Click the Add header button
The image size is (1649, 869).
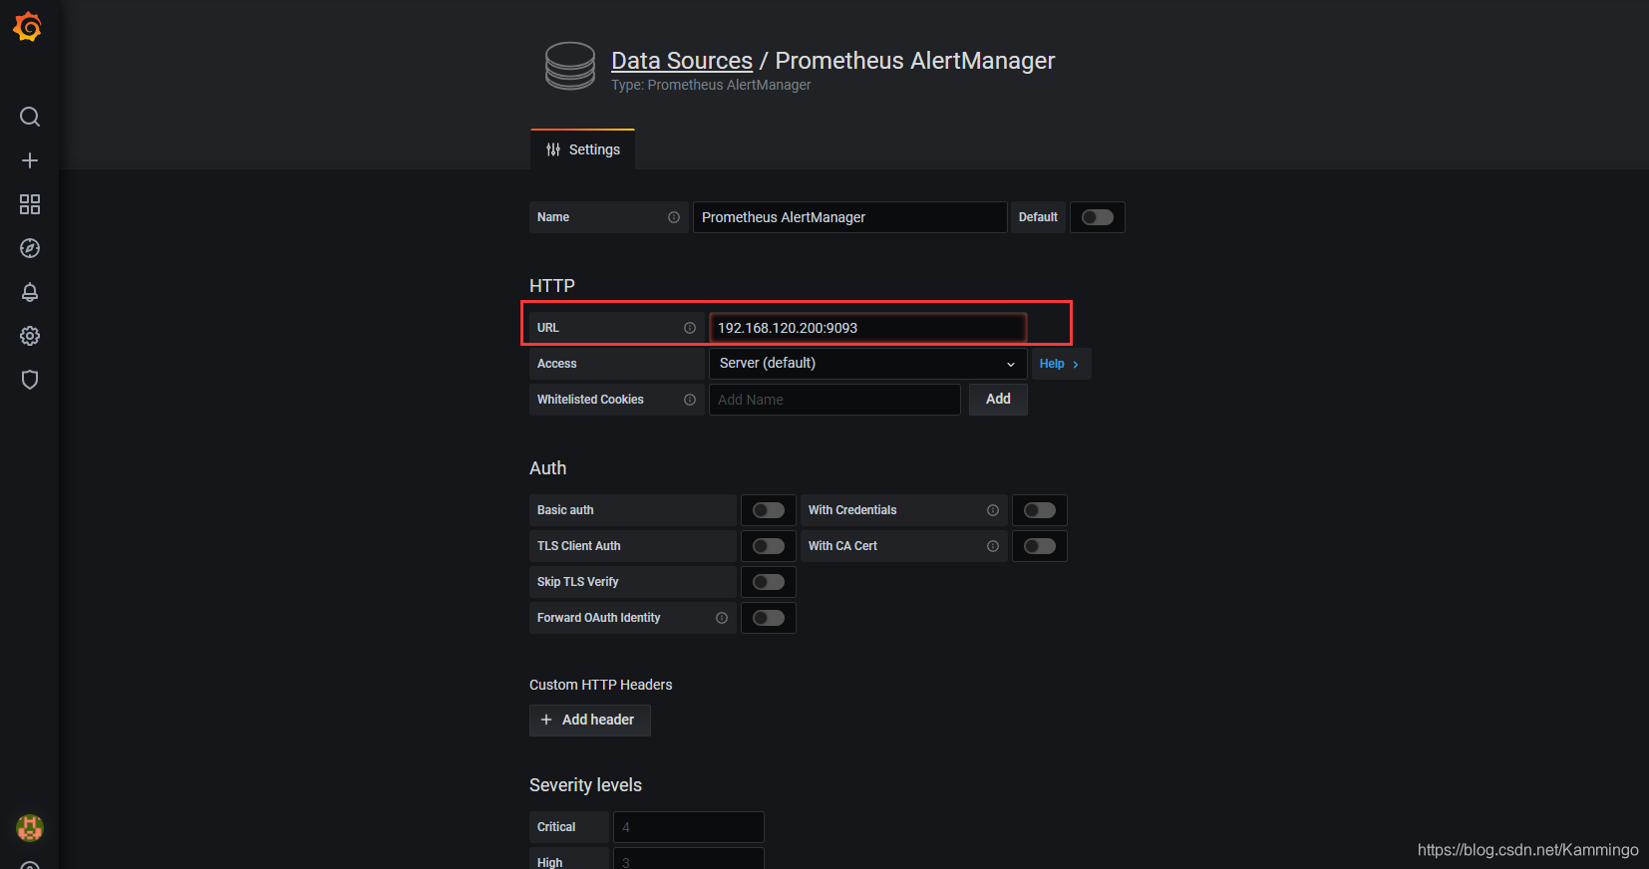tap(590, 720)
